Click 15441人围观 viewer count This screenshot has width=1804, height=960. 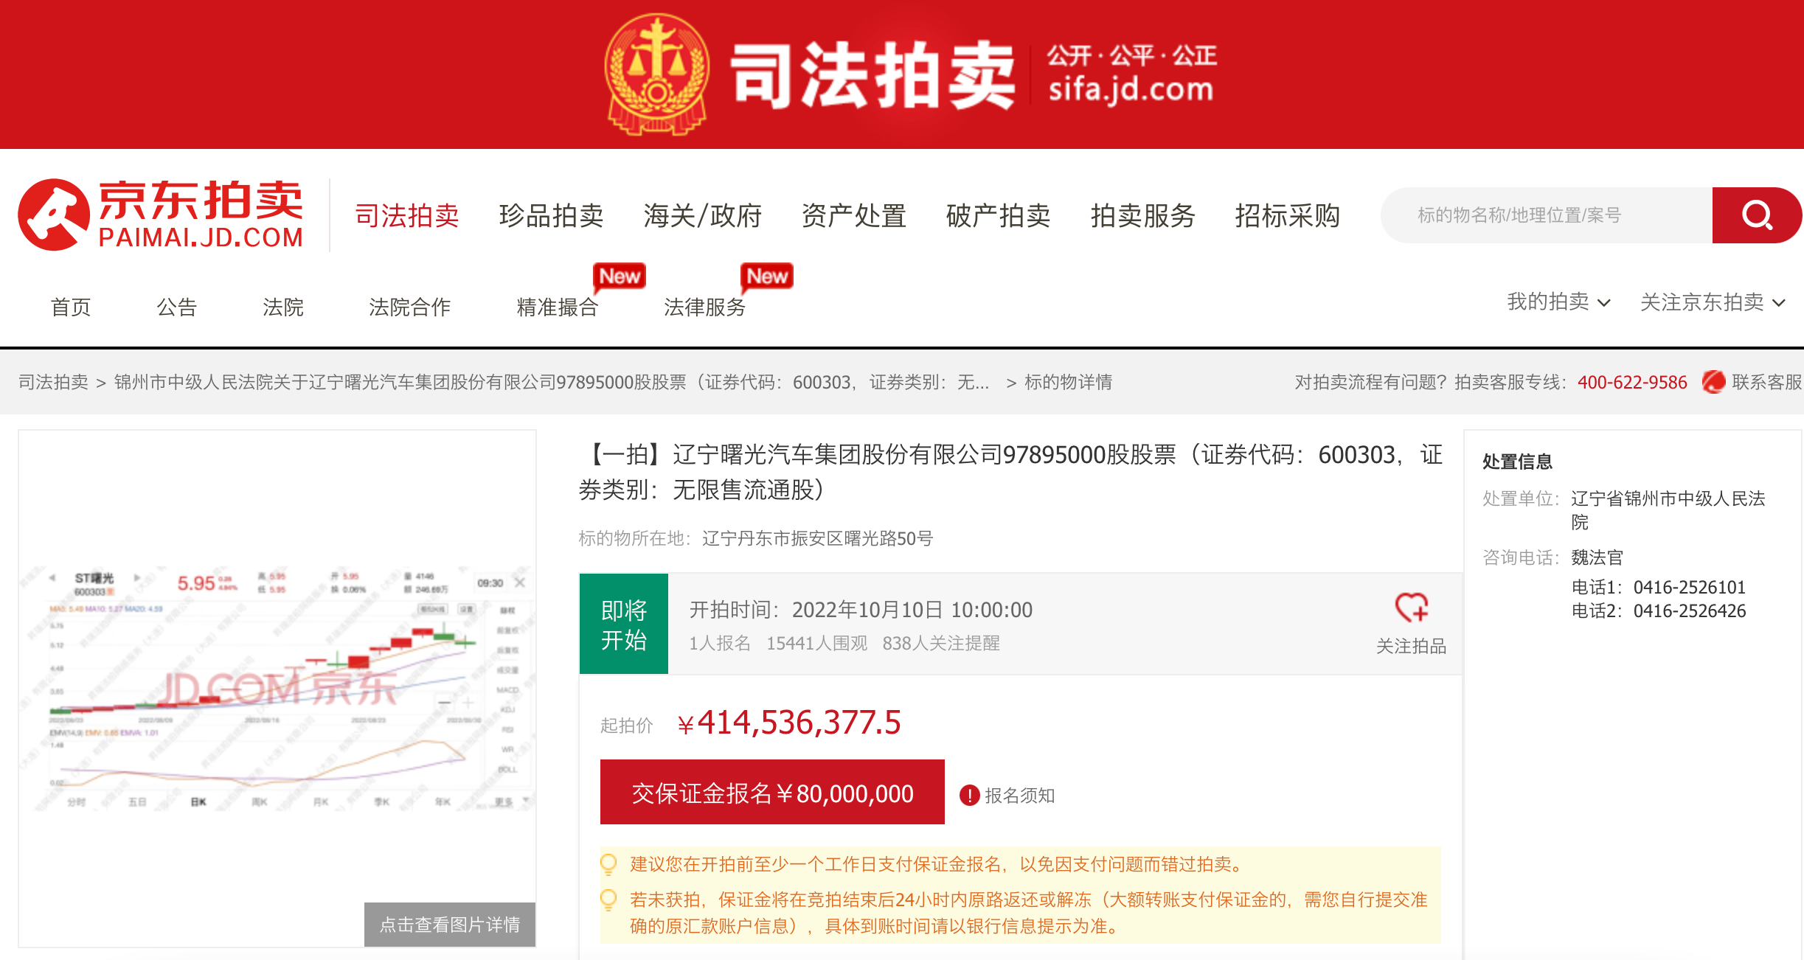click(x=817, y=644)
